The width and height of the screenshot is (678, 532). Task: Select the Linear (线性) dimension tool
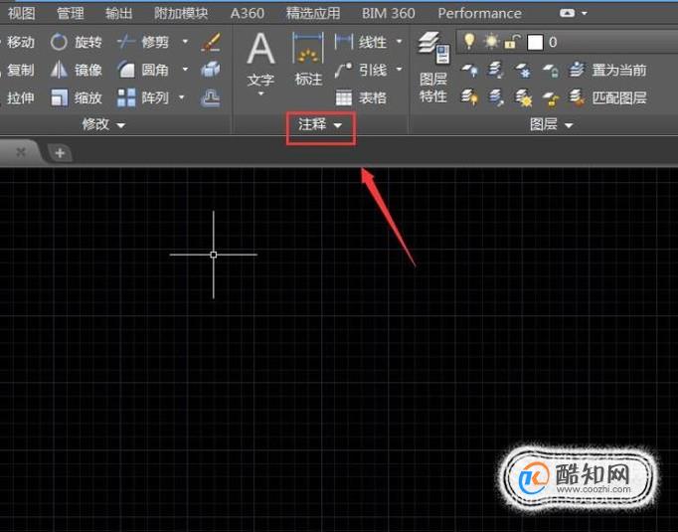[361, 42]
